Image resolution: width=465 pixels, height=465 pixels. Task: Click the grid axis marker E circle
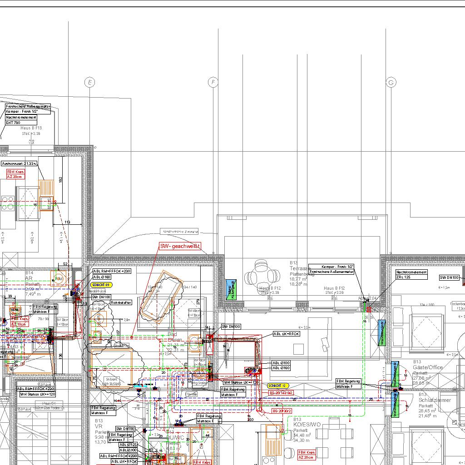click(x=90, y=82)
